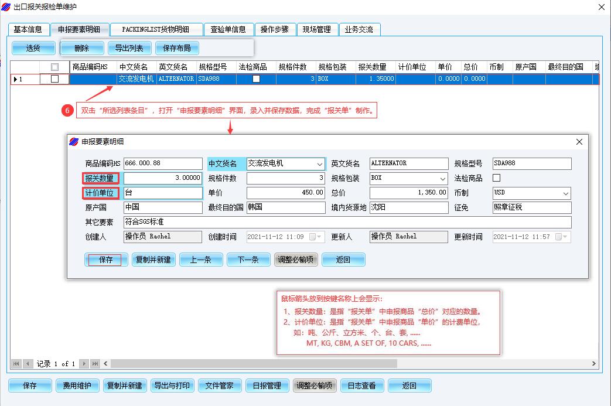Check the select-all checkbox in grid header

point(55,67)
